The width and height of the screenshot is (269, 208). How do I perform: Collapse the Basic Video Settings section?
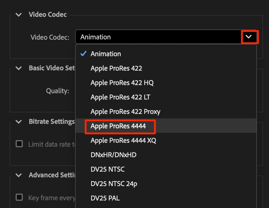(x=19, y=68)
